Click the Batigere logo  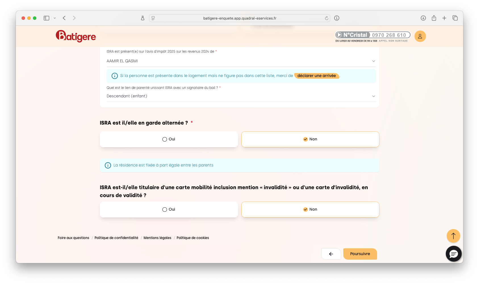pyautogui.click(x=76, y=36)
